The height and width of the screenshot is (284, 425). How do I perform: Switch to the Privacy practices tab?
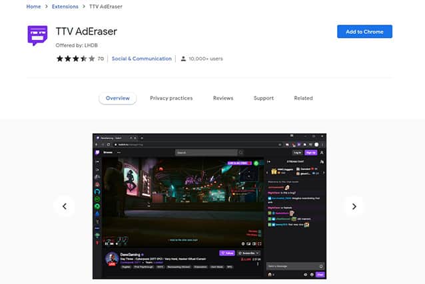pos(171,98)
